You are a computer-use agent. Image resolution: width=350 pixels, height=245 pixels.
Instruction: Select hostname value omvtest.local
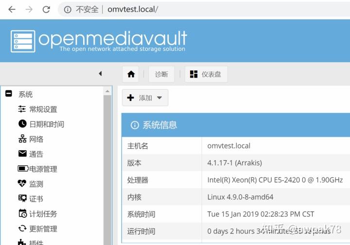[x=229, y=146]
